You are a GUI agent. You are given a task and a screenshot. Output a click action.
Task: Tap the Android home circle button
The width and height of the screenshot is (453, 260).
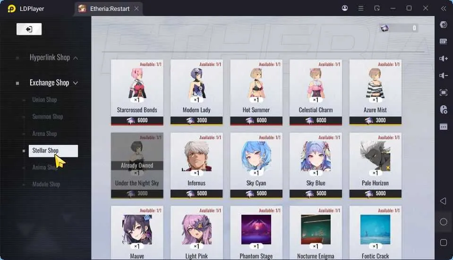(x=444, y=222)
